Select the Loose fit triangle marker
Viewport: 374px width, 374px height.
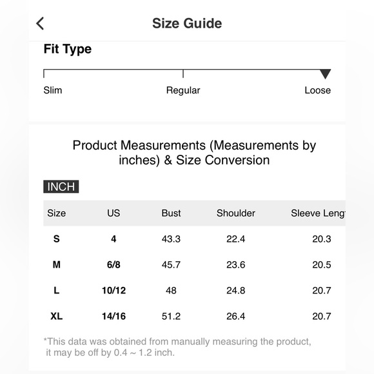pos(325,74)
